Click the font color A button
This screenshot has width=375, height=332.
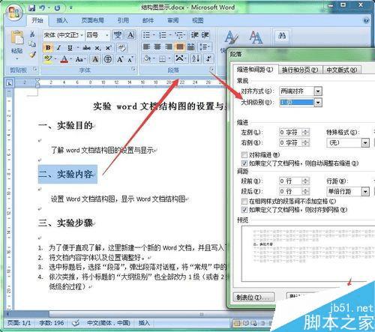coord(64,59)
